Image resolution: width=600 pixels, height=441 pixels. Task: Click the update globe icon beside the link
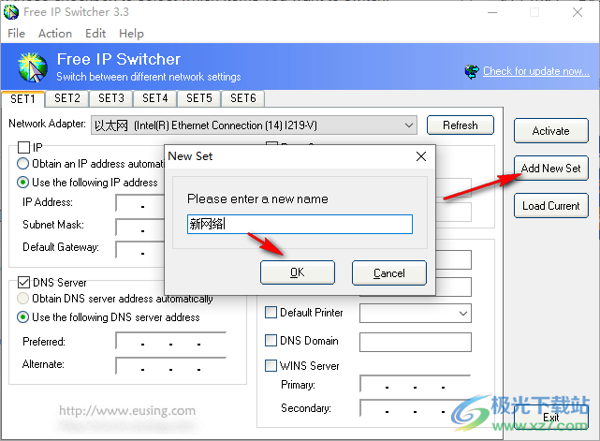click(x=472, y=71)
